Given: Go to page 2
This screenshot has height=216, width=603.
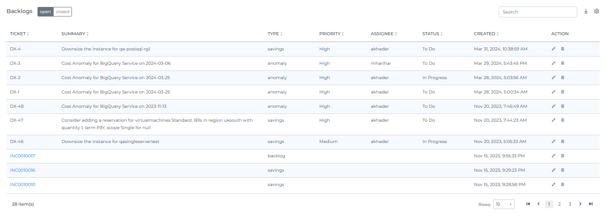Looking at the screenshot, I should (x=559, y=204).
